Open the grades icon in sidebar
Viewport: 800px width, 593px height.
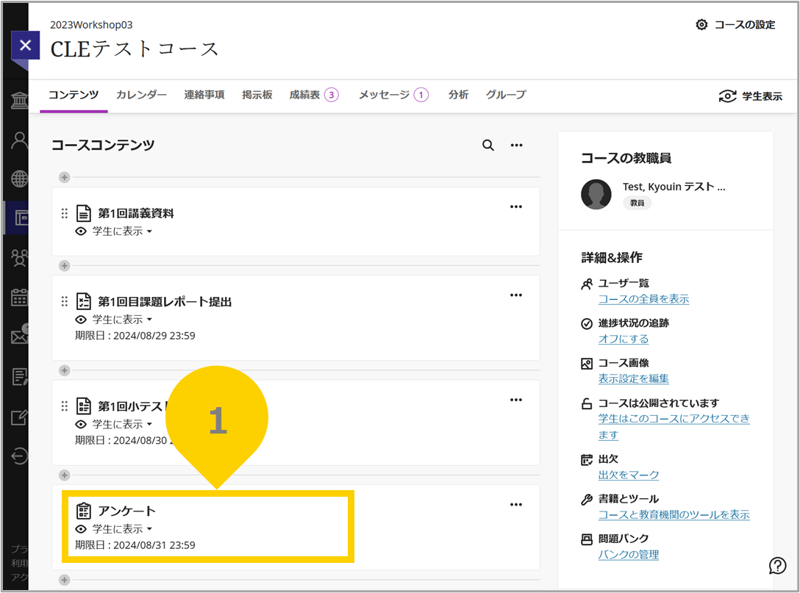point(19,377)
